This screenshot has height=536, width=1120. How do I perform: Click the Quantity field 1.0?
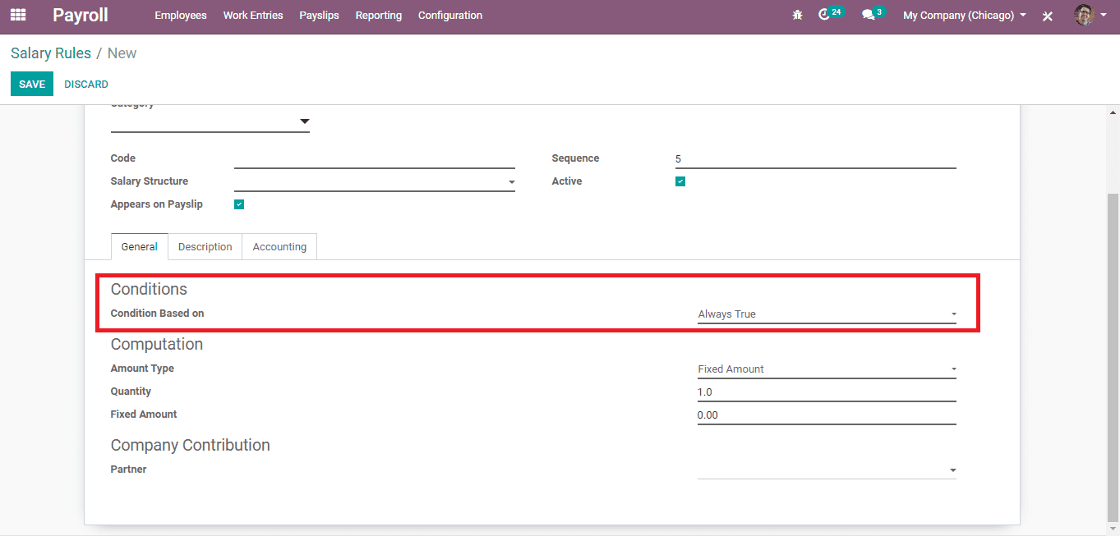click(x=827, y=392)
